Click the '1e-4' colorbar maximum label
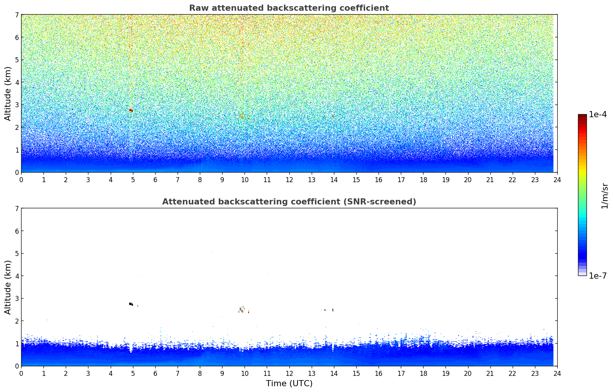 coord(598,115)
